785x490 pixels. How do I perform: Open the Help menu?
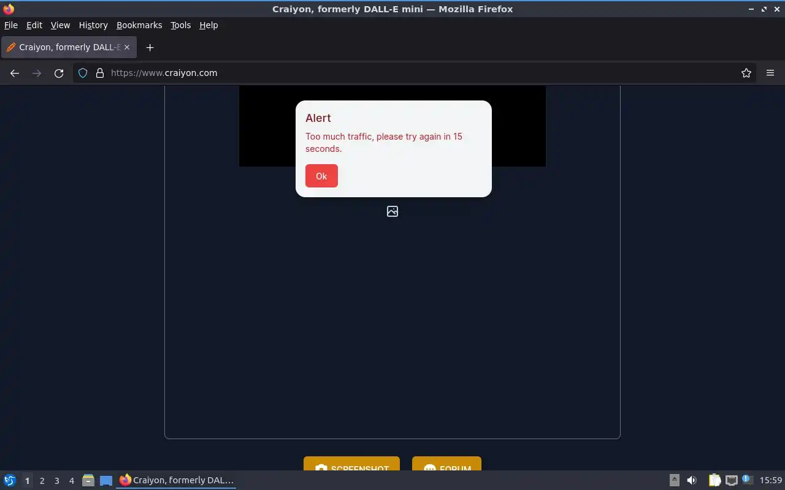[209, 25]
